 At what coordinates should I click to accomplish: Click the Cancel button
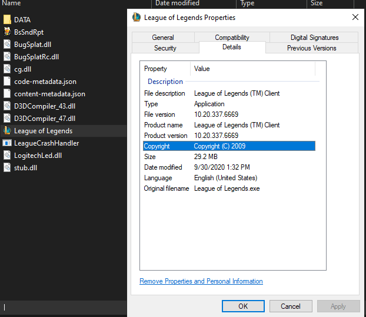(291, 306)
